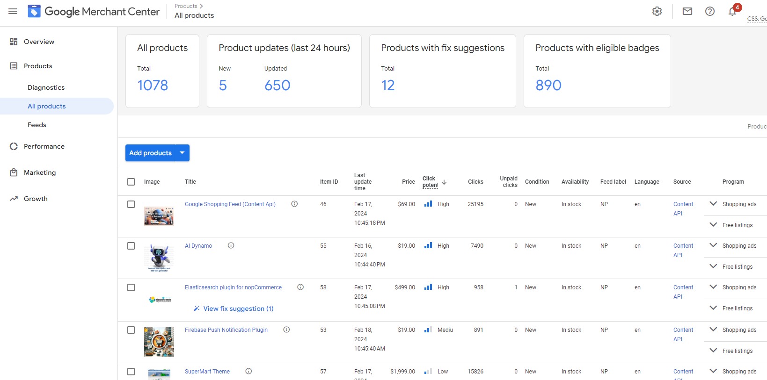Image resolution: width=767 pixels, height=380 pixels.
Task: Click the Products list icon in sidebar
Action: tap(14, 66)
